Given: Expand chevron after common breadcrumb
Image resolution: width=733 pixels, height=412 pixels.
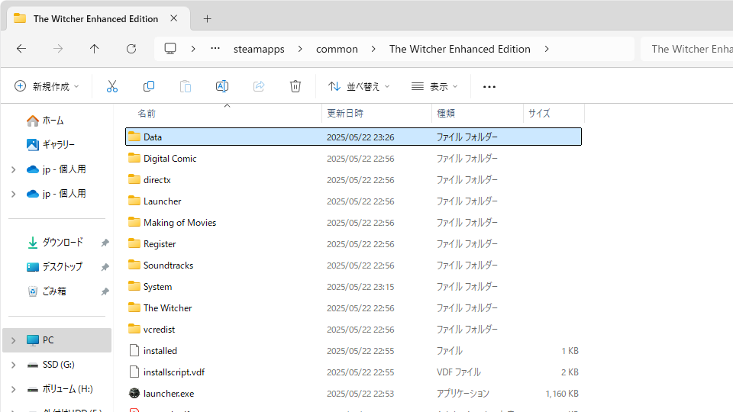Looking at the screenshot, I should tap(373, 49).
